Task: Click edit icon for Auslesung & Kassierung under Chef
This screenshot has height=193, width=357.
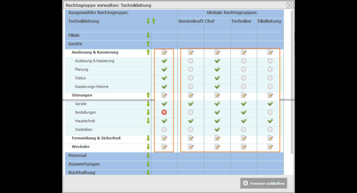Action: pyautogui.click(x=217, y=52)
